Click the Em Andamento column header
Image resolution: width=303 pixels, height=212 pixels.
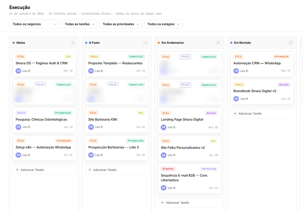click(189, 43)
